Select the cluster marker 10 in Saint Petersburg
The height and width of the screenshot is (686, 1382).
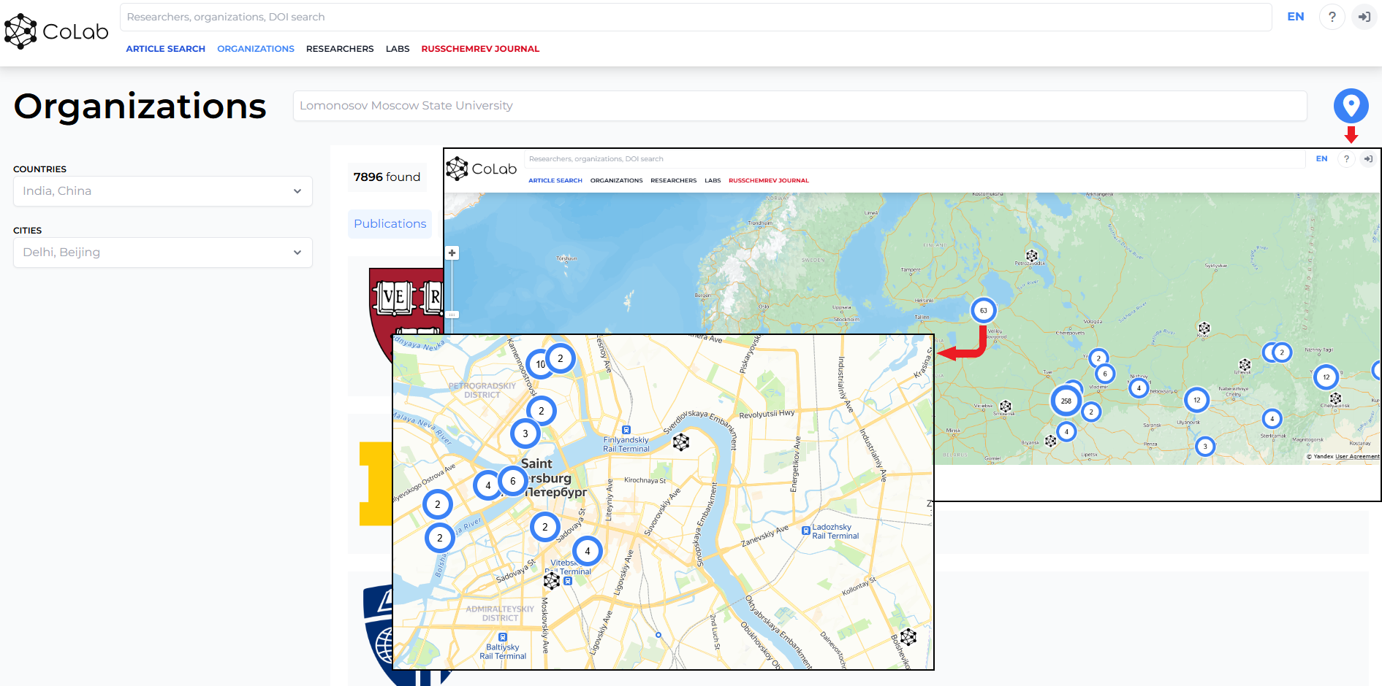point(539,363)
